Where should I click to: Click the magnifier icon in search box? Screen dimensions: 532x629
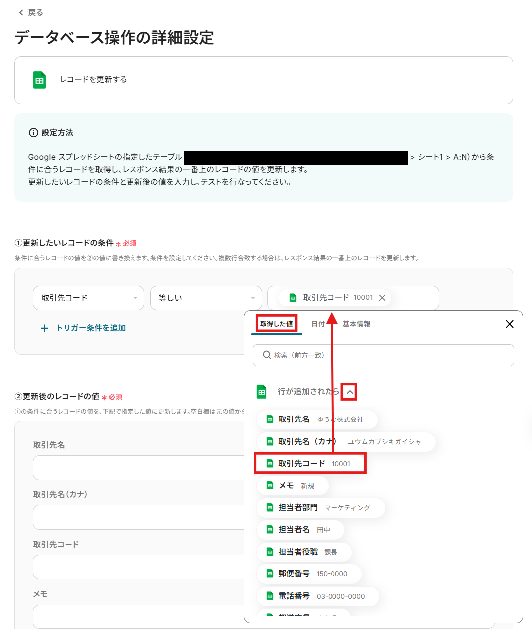click(267, 355)
